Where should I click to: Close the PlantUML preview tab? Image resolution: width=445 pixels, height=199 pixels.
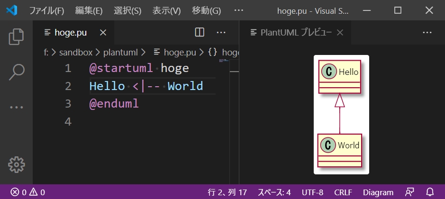click(x=340, y=33)
